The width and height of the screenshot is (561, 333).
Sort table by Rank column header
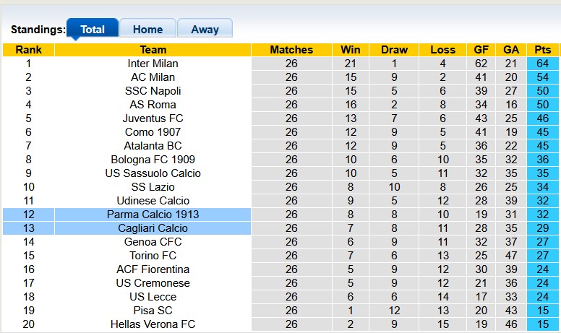(28, 50)
